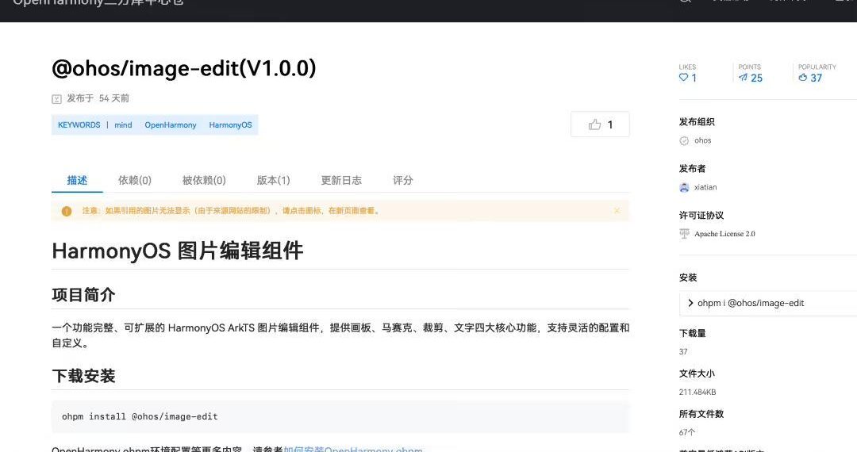Click the 67个 file count value

click(687, 432)
